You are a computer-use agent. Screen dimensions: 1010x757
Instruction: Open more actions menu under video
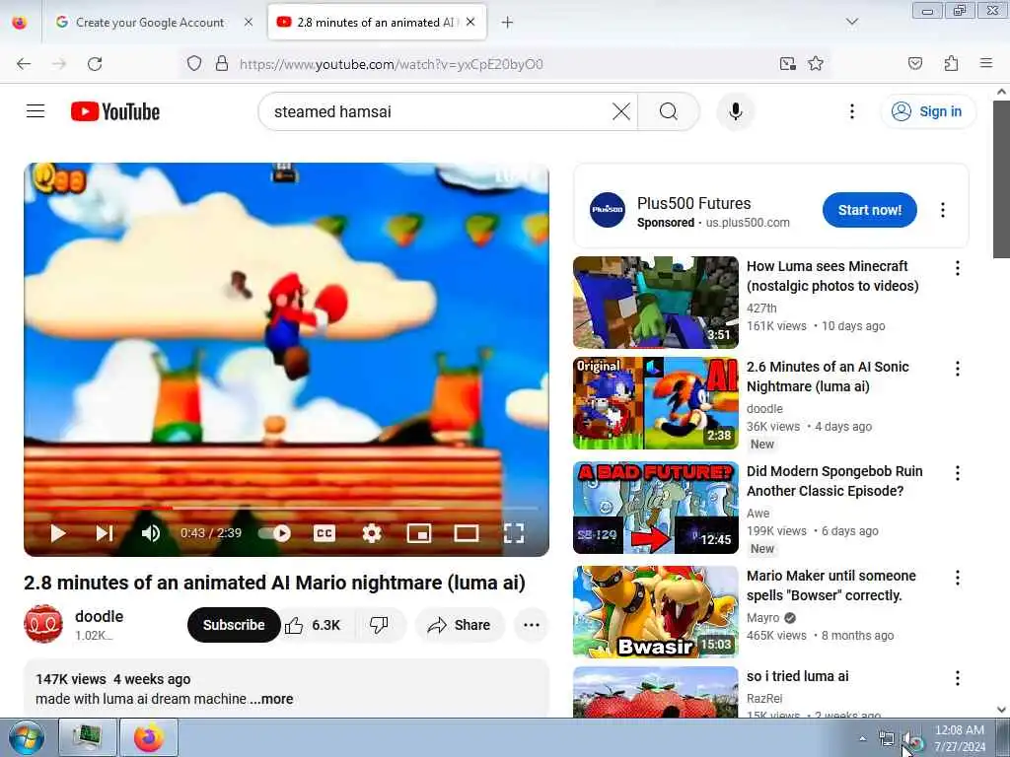532,625
